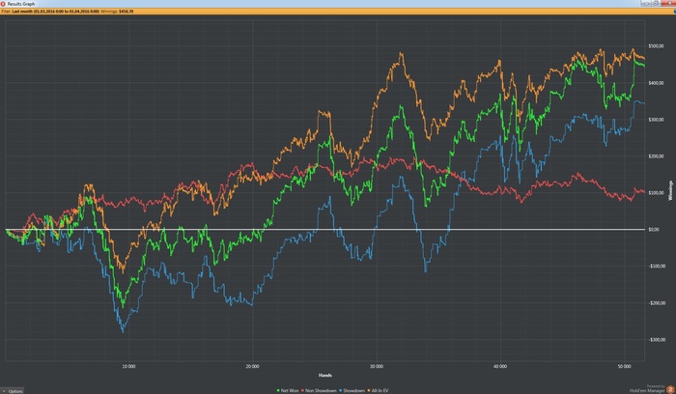
Task: Click the 'Winnings' y-axis title
Action: point(670,190)
